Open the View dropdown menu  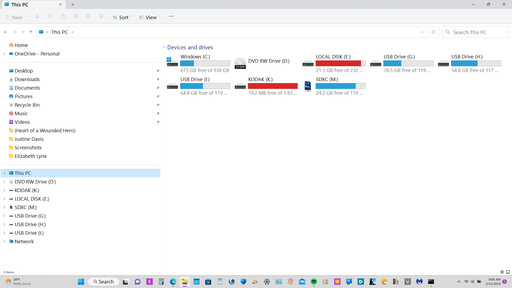tap(150, 17)
